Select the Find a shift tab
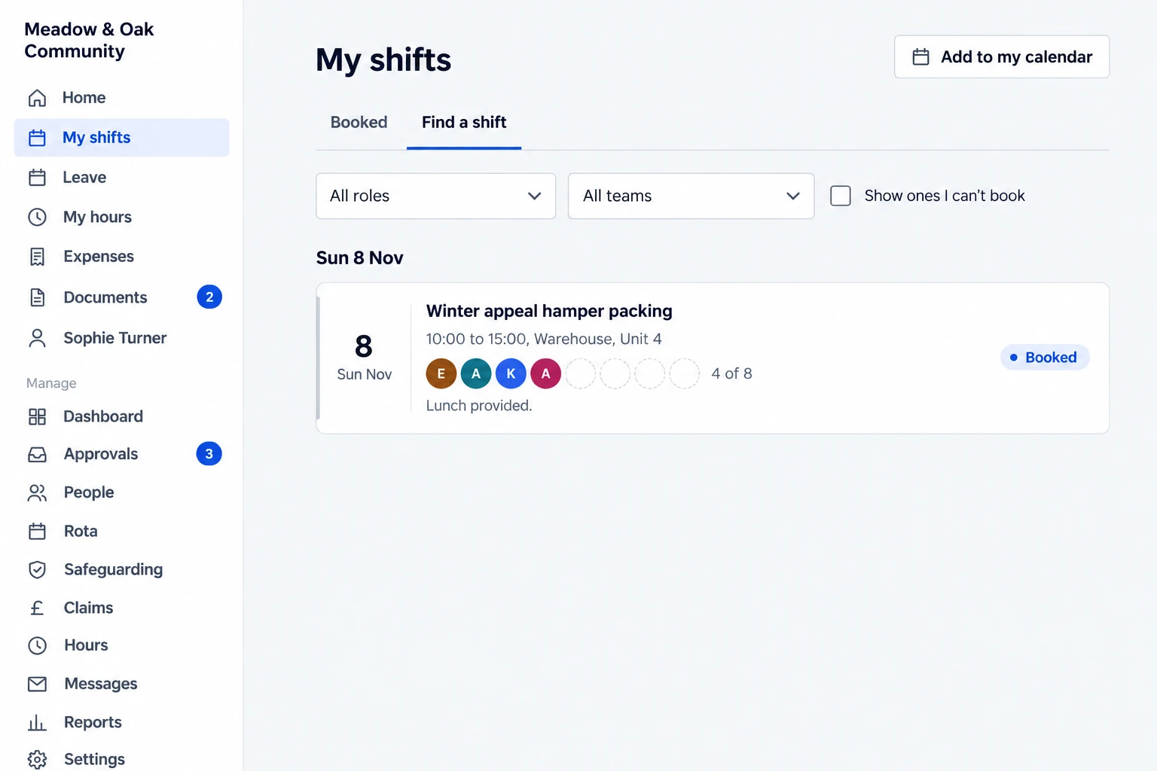The width and height of the screenshot is (1157, 771). (x=464, y=122)
